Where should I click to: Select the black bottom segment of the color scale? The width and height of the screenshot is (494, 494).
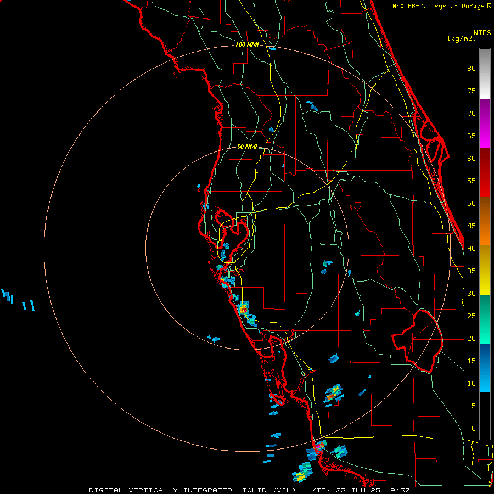point(485,416)
